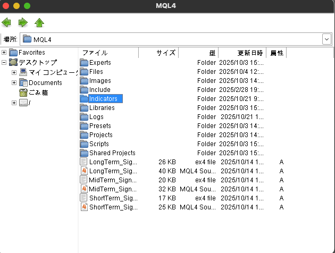The width and height of the screenshot is (335, 253).
Task: Click the 17 KB size cell
Action: [167, 198]
